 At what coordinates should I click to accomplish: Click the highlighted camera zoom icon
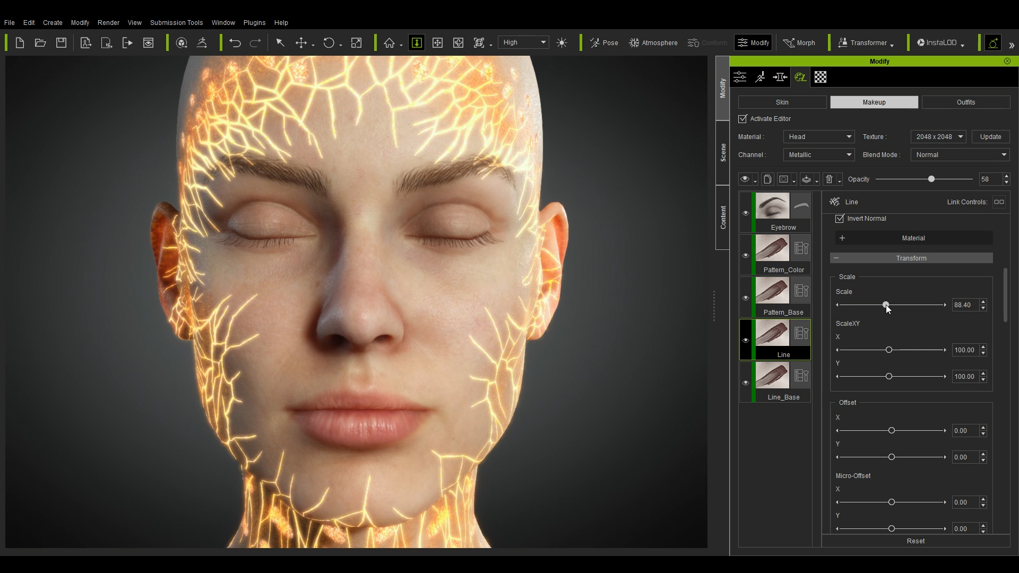point(417,43)
